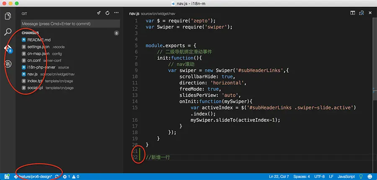Click line number 22 in the gutter
377x180 pixels.
click(x=135, y=157)
